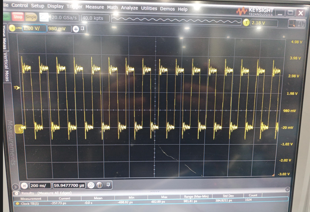The width and height of the screenshot is (310, 212).
Task: Click the Measurement column header
Action: point(31,199)
